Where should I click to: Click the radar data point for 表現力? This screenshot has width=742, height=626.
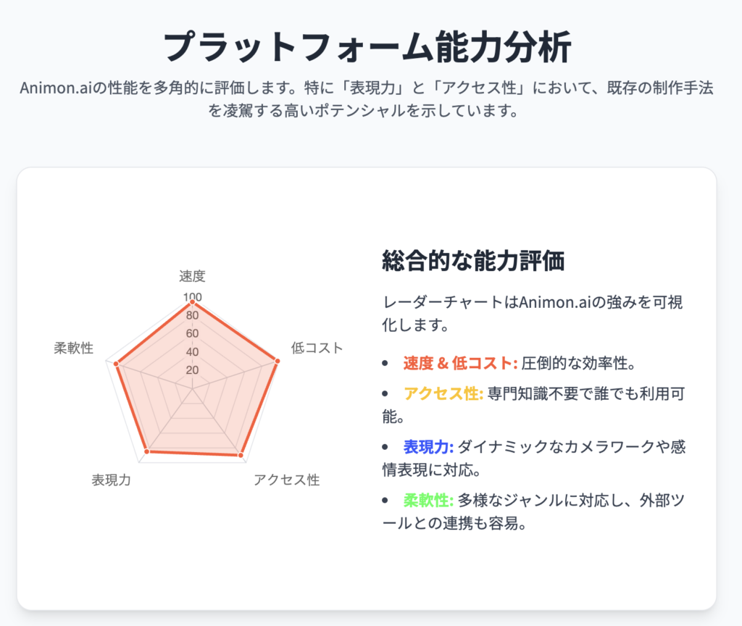click(146, 452)
